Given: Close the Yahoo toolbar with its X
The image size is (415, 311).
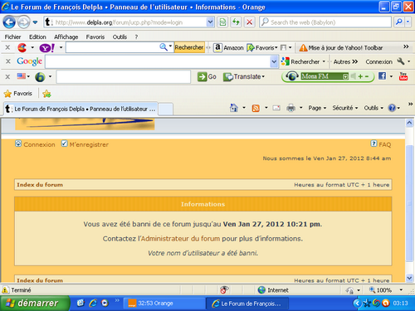Looking at the screenshot, I should [7, 47].
